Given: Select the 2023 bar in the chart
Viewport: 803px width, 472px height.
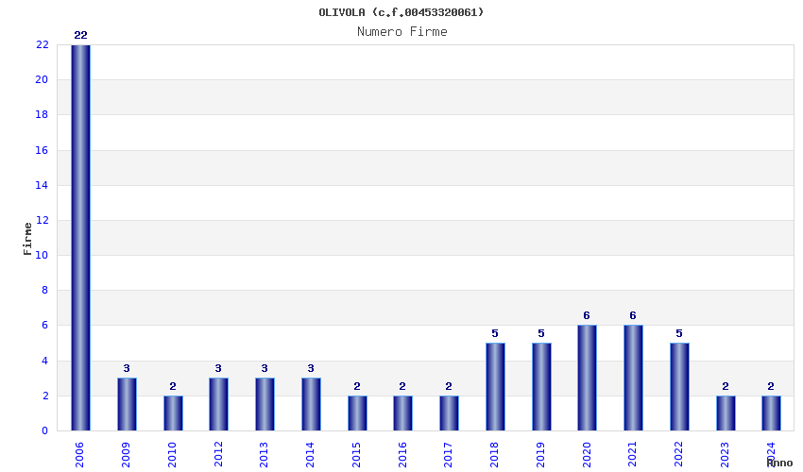Looking at the screenshot, I should pos(726,413).
